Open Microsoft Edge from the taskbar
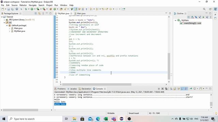Image resolution: width=218 pixels, height=122 pixels. coord(98,119)
